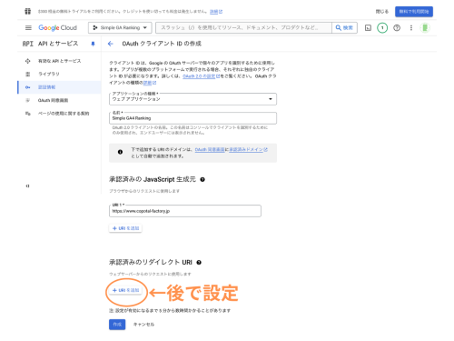This screenshot has height=341, width=454.
Task: Edit the Simple GA4 Ranking name field
Action: pos(192,118)
